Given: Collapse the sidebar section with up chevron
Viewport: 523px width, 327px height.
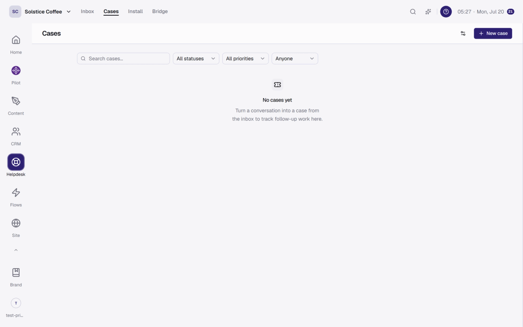Looking at the screenshot, I should click(x=16, y=250).
